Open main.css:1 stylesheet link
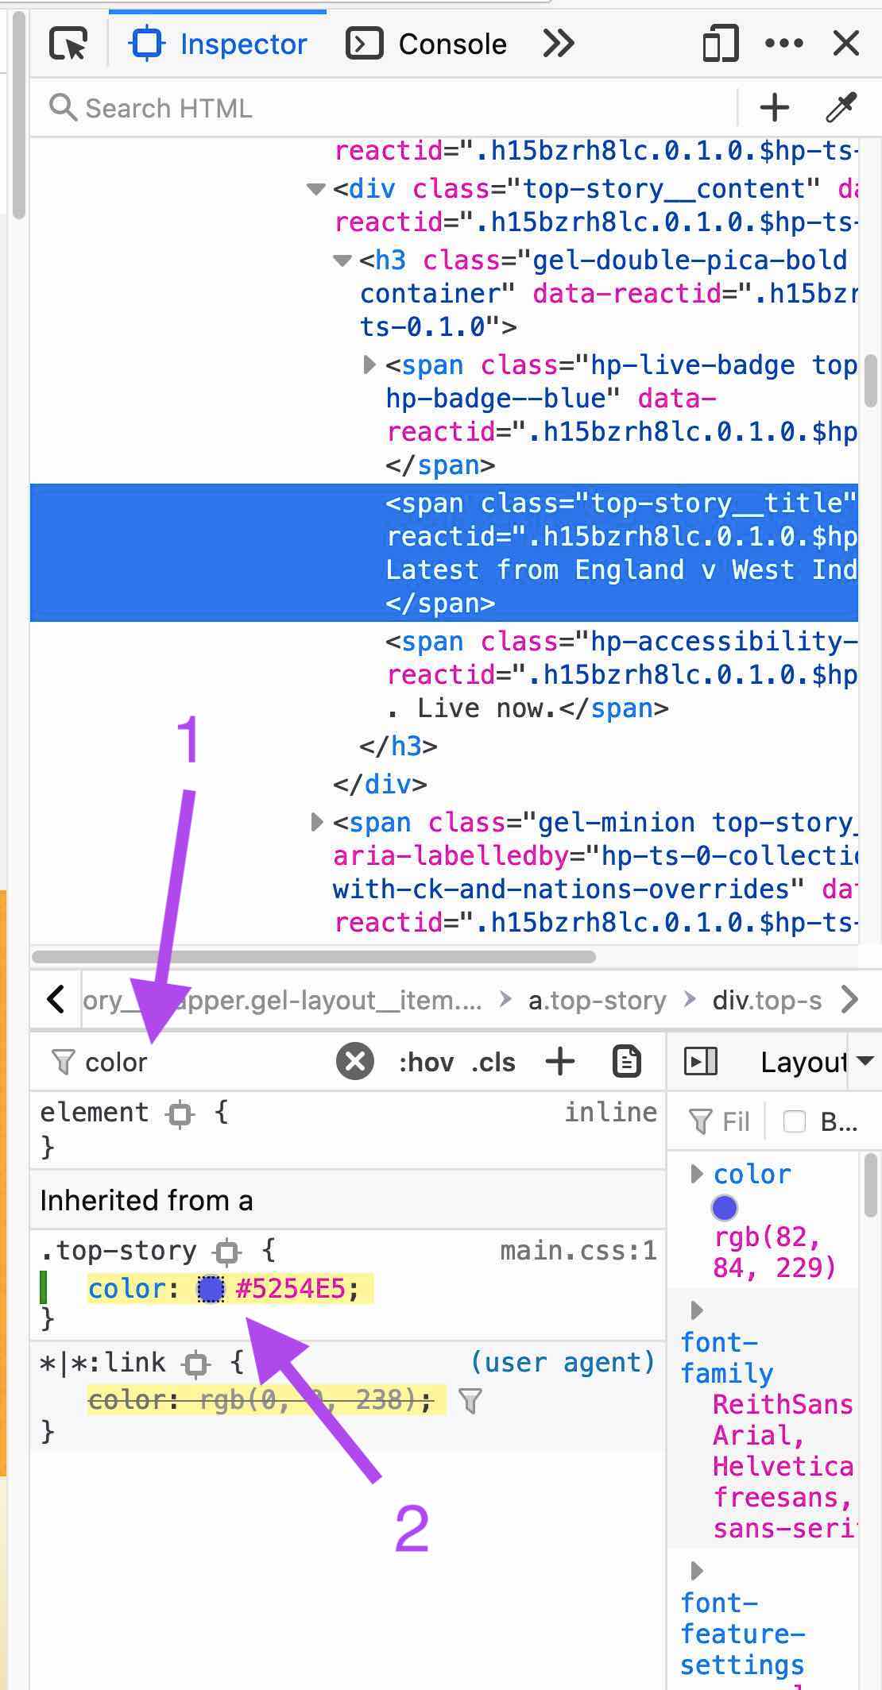The image size is (882, 1690). (578, 1249)
